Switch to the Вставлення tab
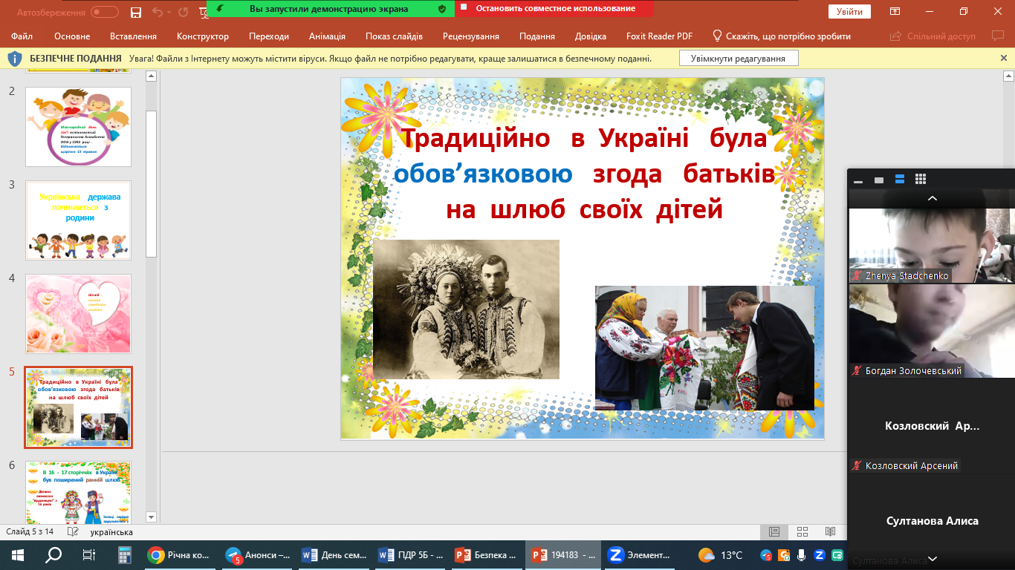Screen dimensions: 1015x570 point(133,36)
